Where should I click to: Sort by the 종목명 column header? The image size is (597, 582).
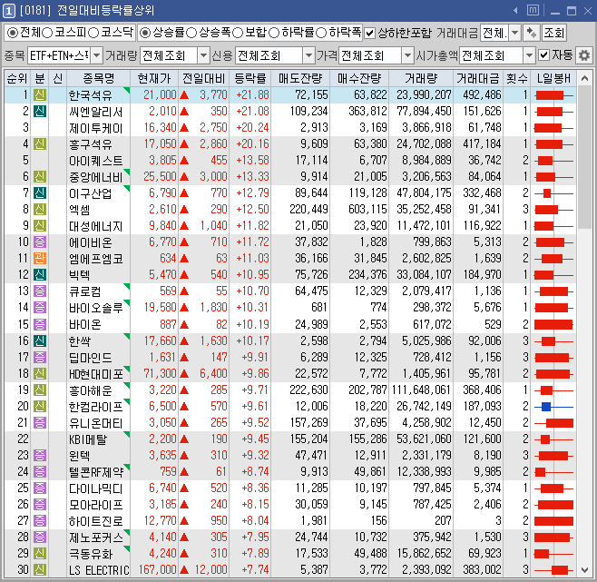click(x=99, y=78)
